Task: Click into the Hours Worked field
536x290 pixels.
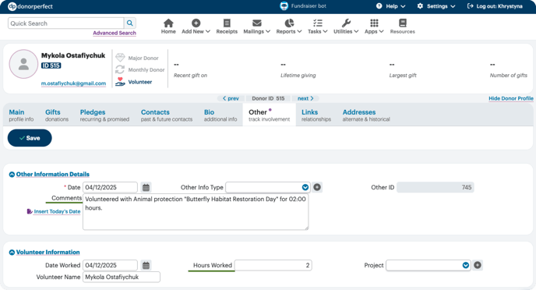Action: click(273, 265)
